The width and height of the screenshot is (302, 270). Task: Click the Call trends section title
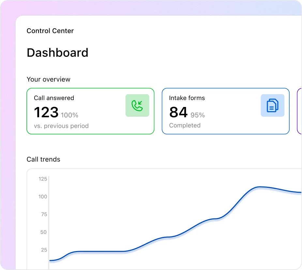pyautogui.click(x=43, y=159)
